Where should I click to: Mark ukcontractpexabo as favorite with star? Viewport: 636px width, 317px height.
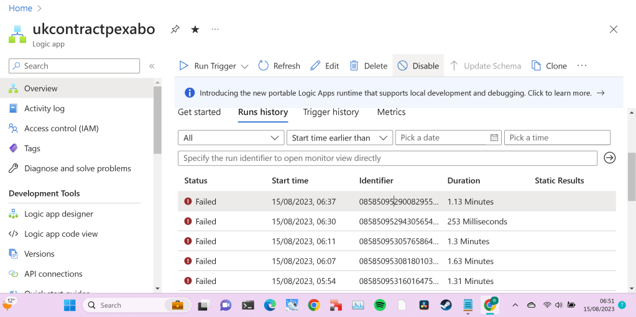[195, 29]
